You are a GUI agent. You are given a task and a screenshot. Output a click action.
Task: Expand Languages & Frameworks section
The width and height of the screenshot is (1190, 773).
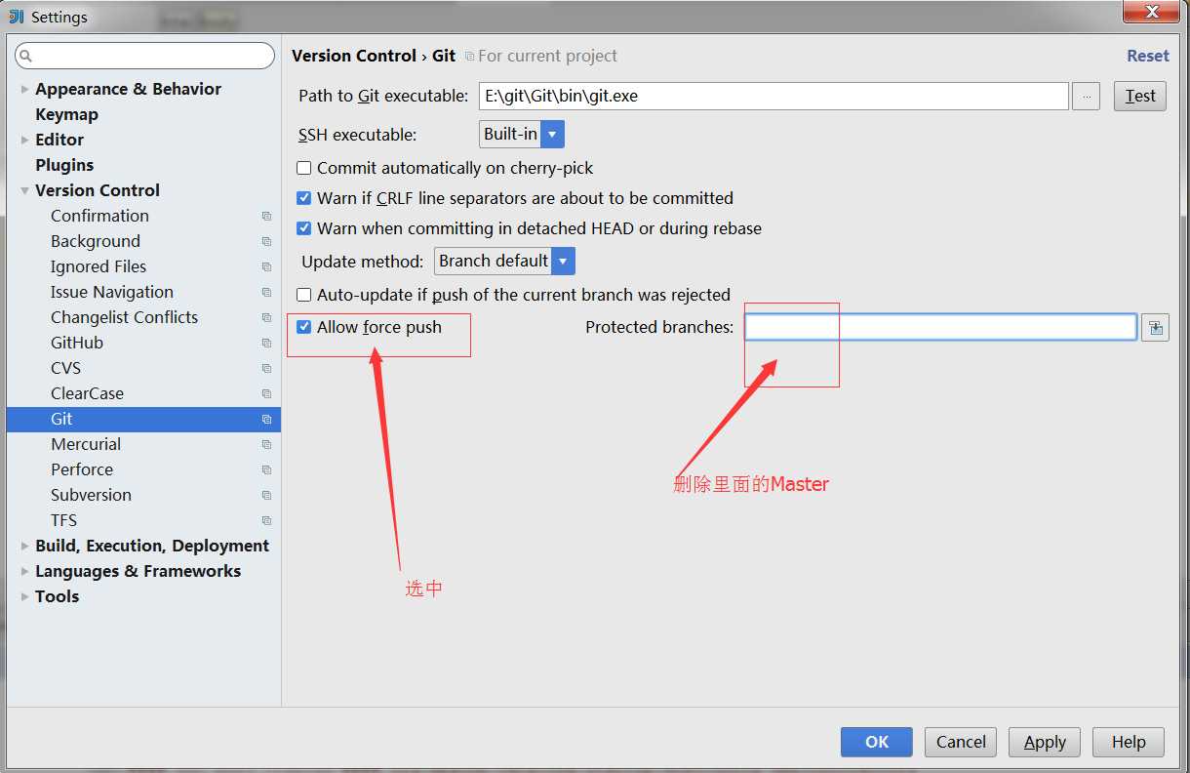click(x=24, y=571)
